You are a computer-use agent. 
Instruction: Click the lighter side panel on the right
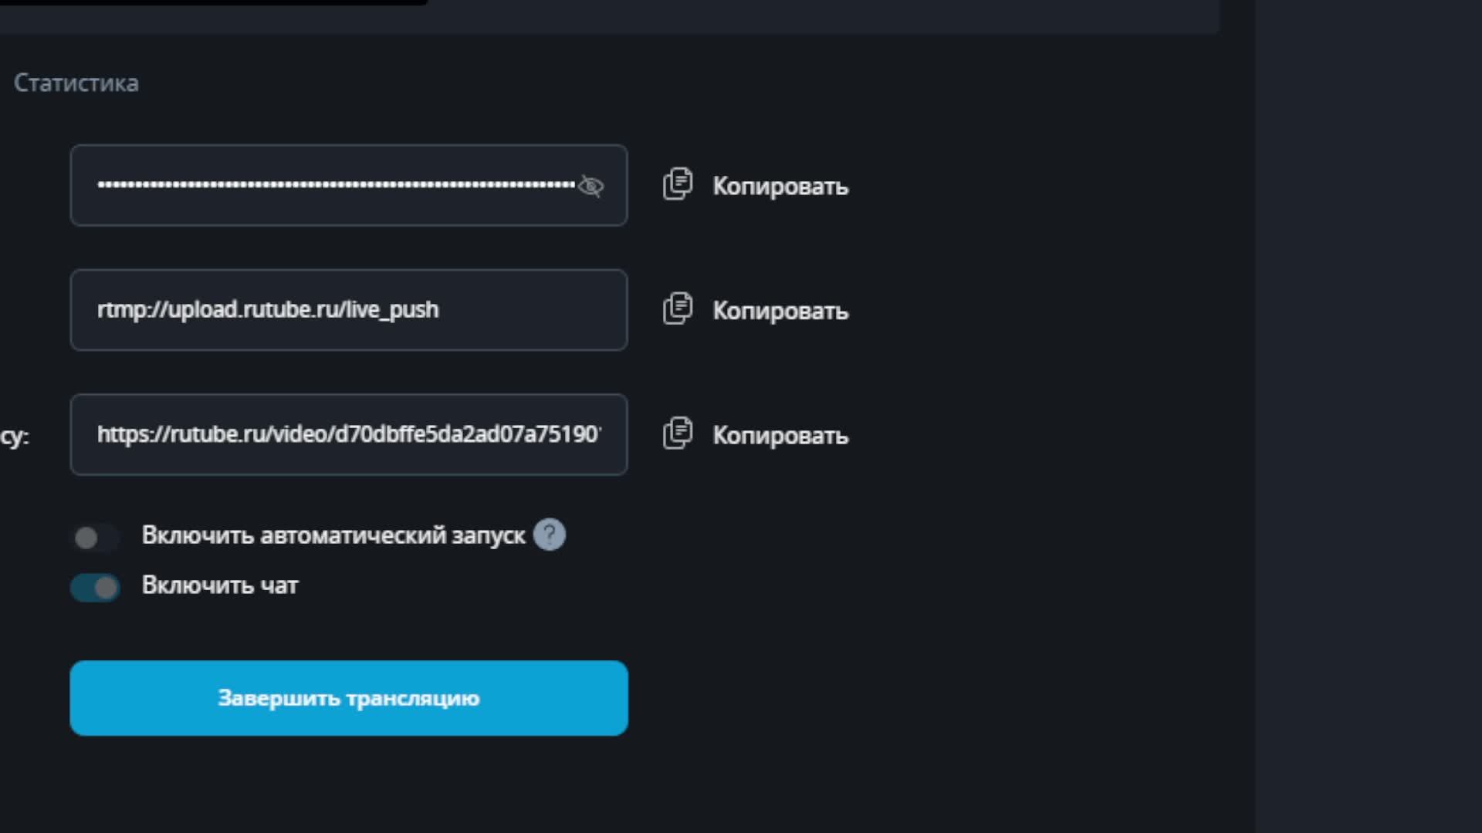coord(1367,416)
